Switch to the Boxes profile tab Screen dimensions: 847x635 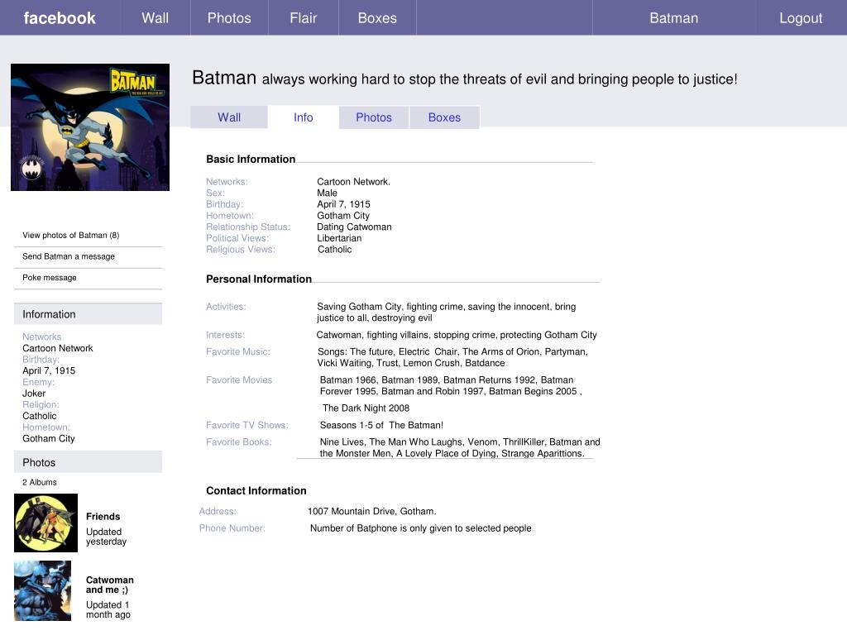[x=444, y=117]
